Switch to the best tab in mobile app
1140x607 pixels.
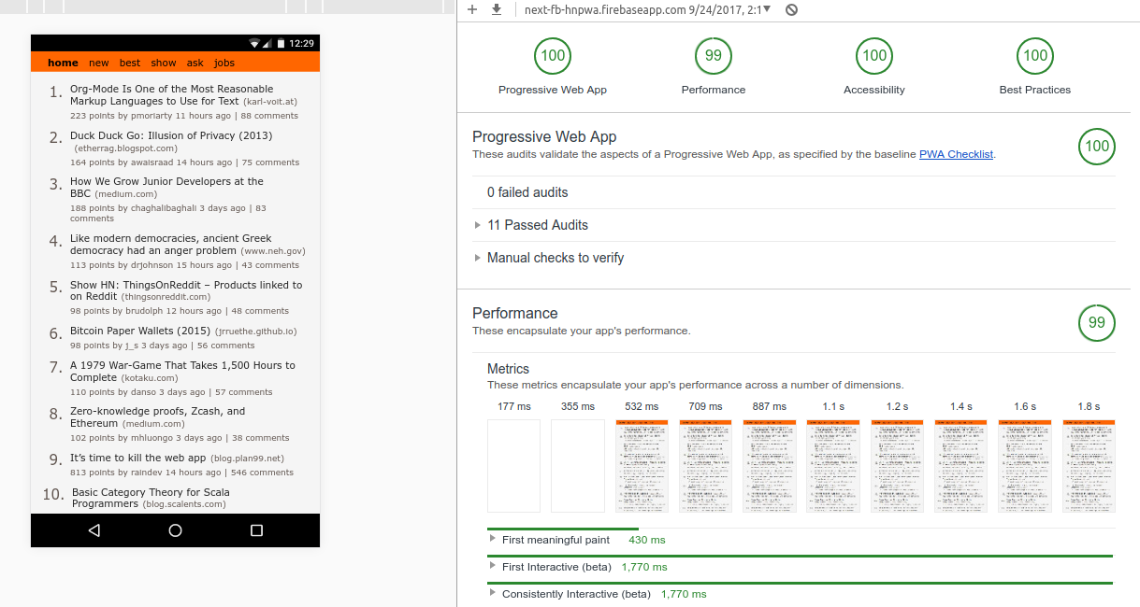(130, 63)
